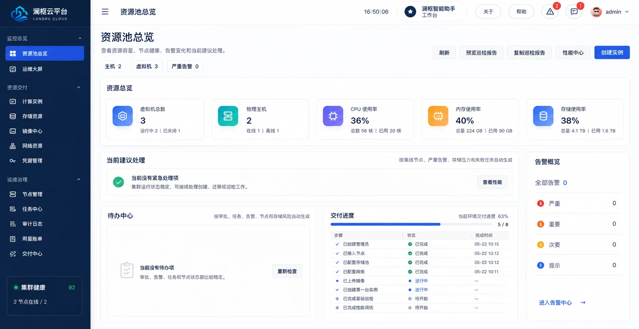Open 性能中心 button

click(573, 53)
